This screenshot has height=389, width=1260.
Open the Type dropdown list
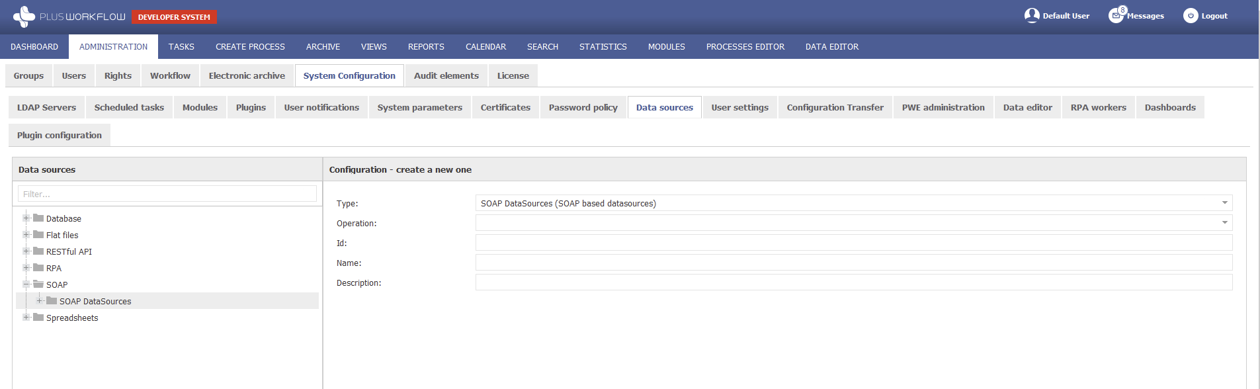pyautogui.click(x=1224, y=203)
